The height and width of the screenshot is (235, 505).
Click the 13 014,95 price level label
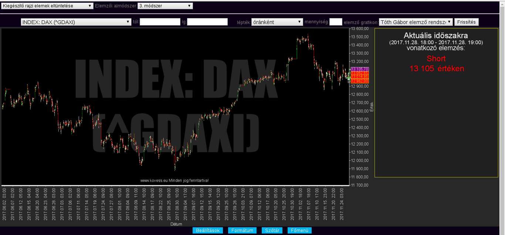[360, 77]
